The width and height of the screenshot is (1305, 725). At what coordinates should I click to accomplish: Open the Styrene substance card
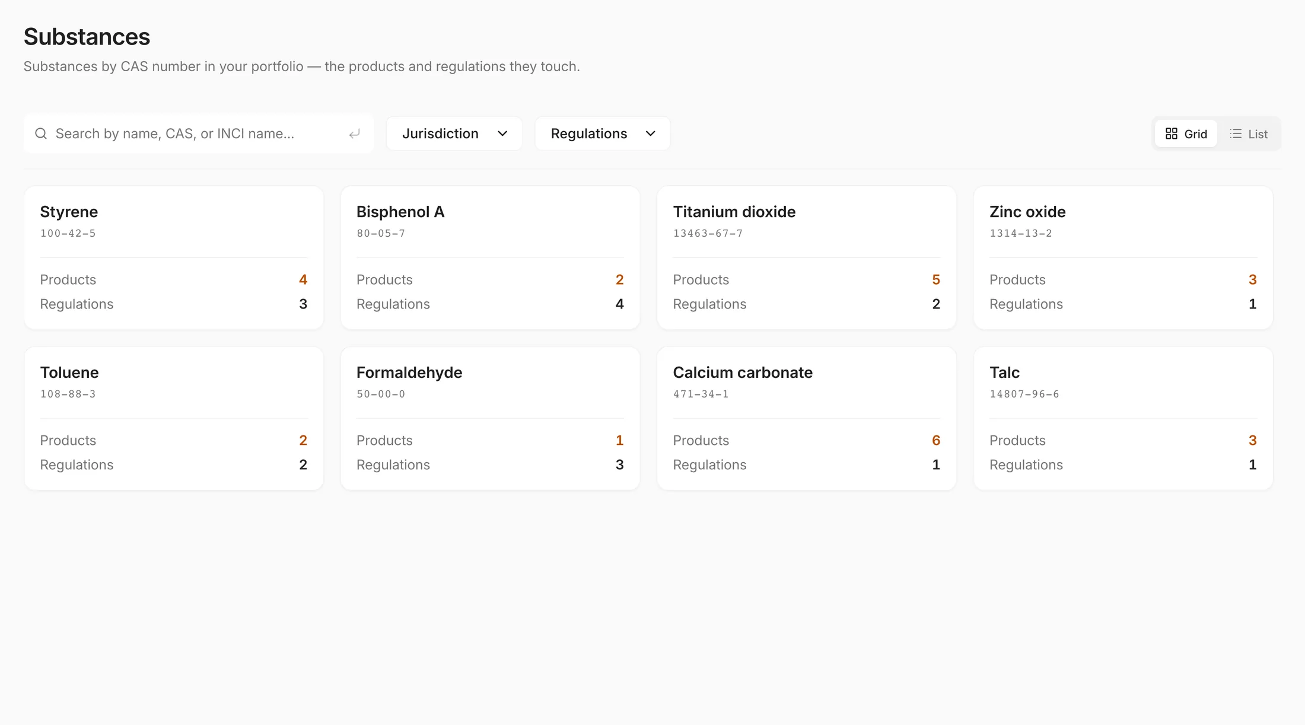point(174,257)
